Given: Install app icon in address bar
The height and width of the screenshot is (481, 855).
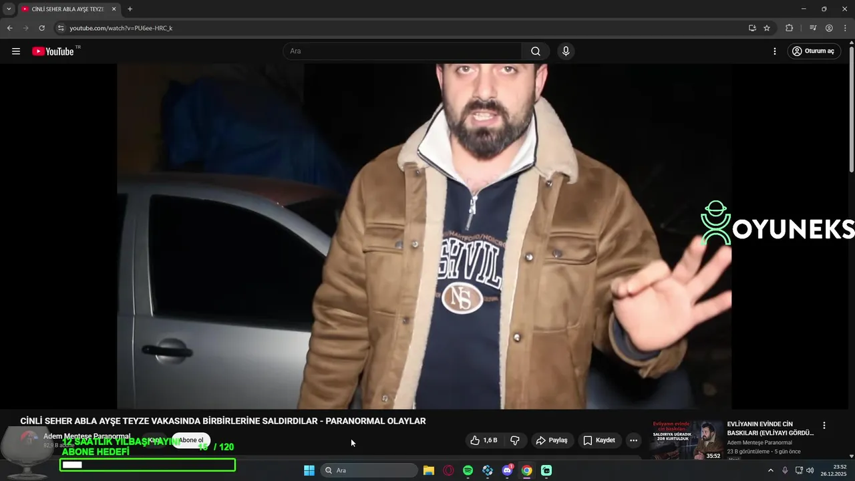Looking at the screenshot, I should (x=752, y=28).
